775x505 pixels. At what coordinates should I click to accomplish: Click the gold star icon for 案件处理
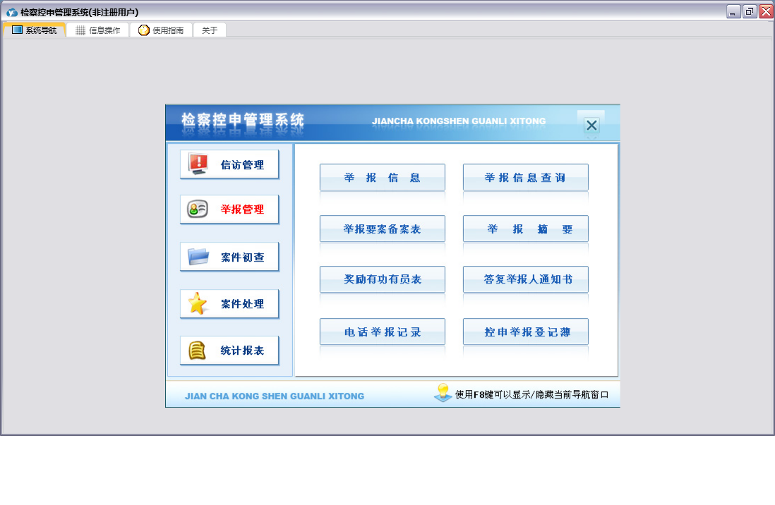[x=197, y=303]
